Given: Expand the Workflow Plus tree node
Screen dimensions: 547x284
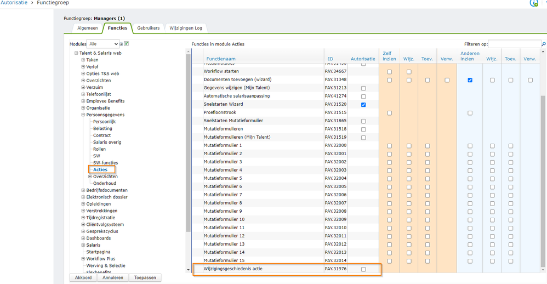Looking at the screenshot, I should [83, 259].
